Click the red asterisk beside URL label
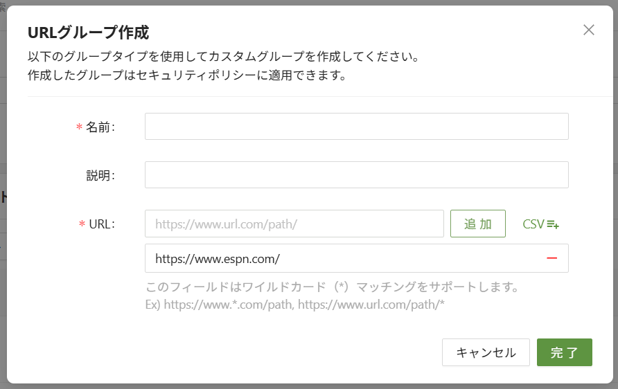618x389 pixels. [82, 224]
